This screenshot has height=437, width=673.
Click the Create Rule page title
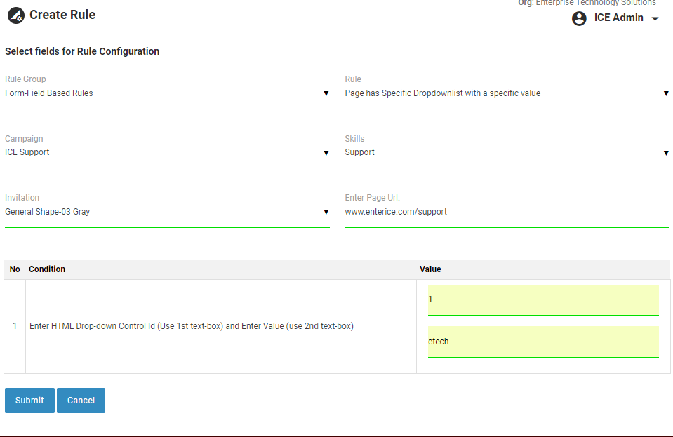click(62, 15)
